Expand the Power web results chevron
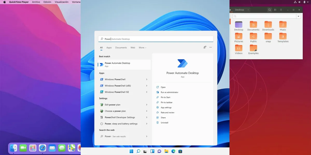The height and width of the screenshot is (155, 311). tap(147, 136)
